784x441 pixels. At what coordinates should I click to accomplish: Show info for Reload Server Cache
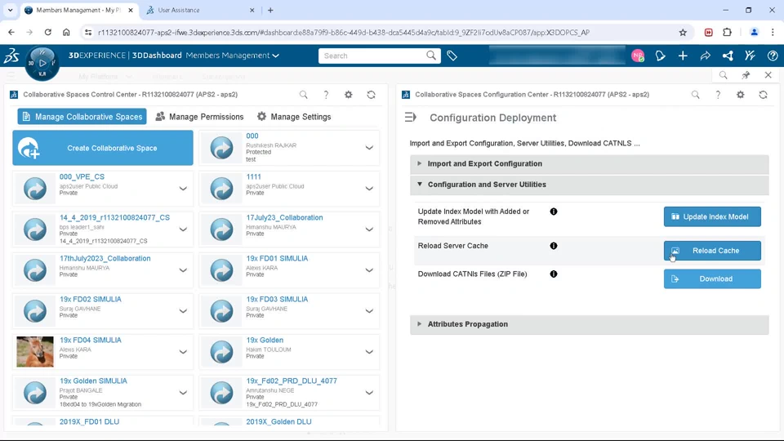554,246
